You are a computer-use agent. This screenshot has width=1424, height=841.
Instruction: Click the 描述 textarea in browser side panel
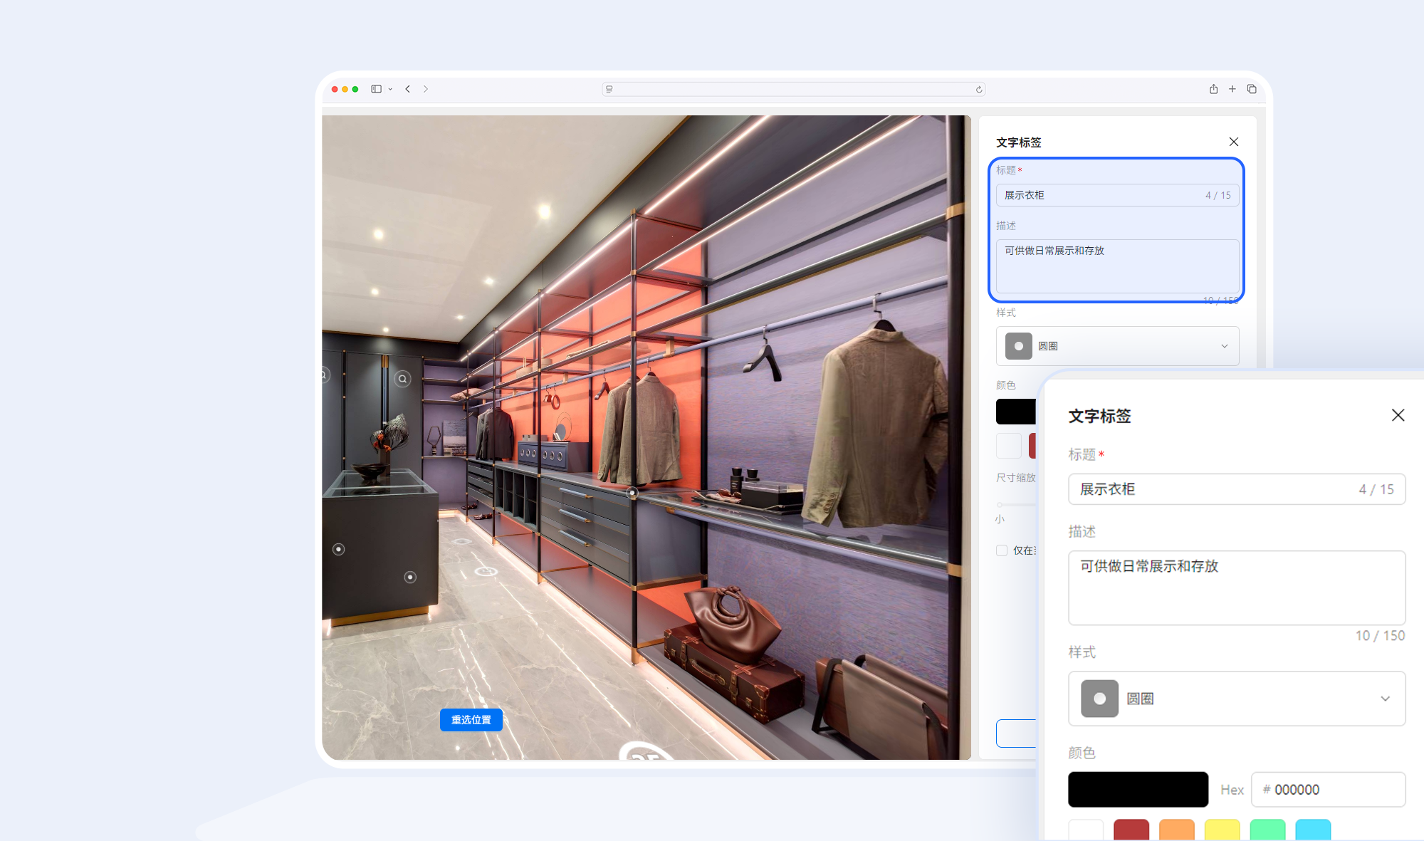[x=1117, y=266]
